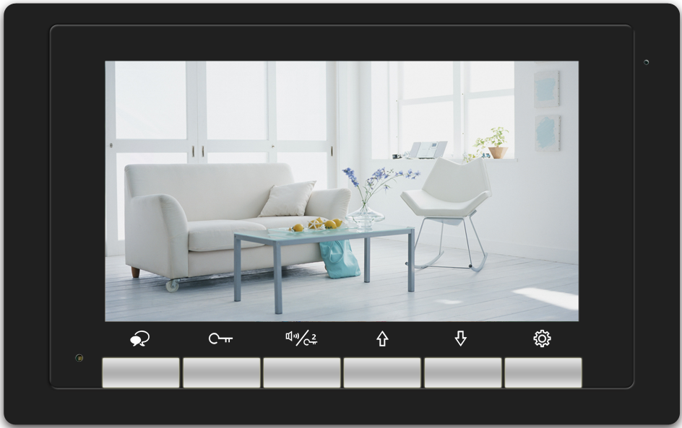
Task: Tap the speaker / second key icon
Action: tap(301, 338)
